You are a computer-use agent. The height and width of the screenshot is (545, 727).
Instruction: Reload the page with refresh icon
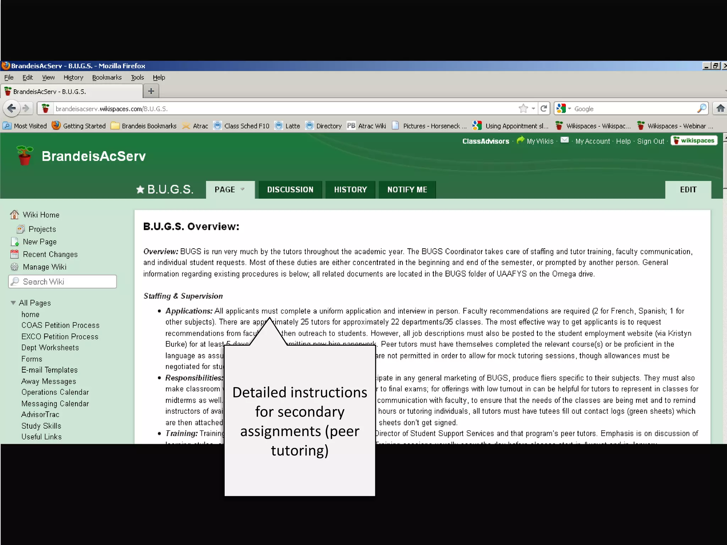point(543,108)
